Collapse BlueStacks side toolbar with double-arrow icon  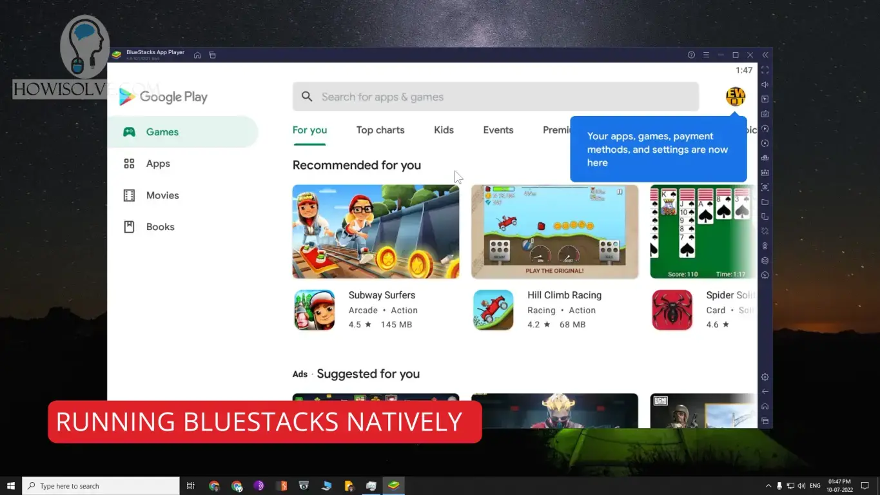[765, 55]
